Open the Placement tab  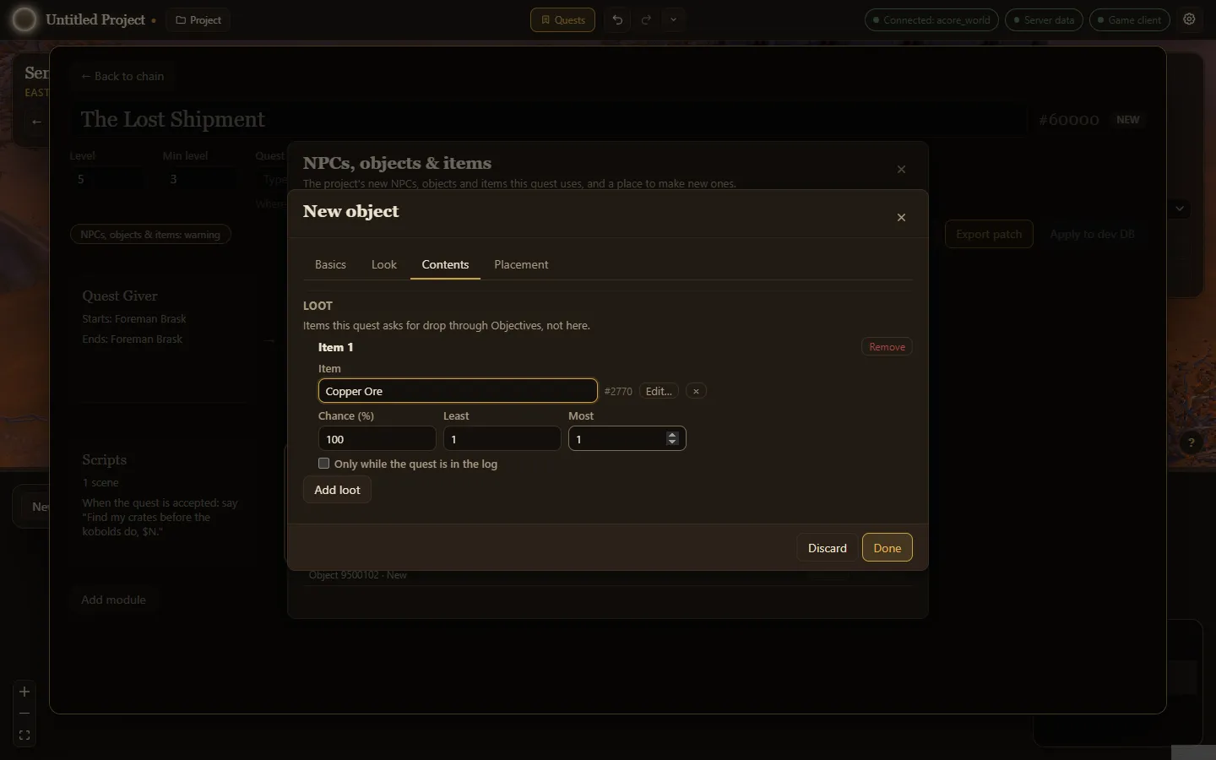(521, 264)
